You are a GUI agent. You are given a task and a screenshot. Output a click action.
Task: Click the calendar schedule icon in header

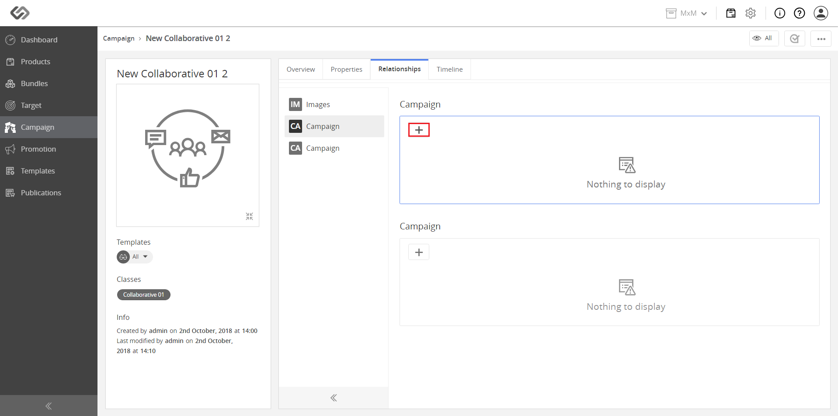click(x=731, y=13)
